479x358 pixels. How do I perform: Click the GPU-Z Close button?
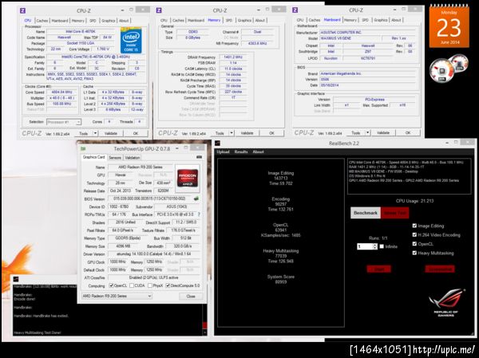[191, 296]
